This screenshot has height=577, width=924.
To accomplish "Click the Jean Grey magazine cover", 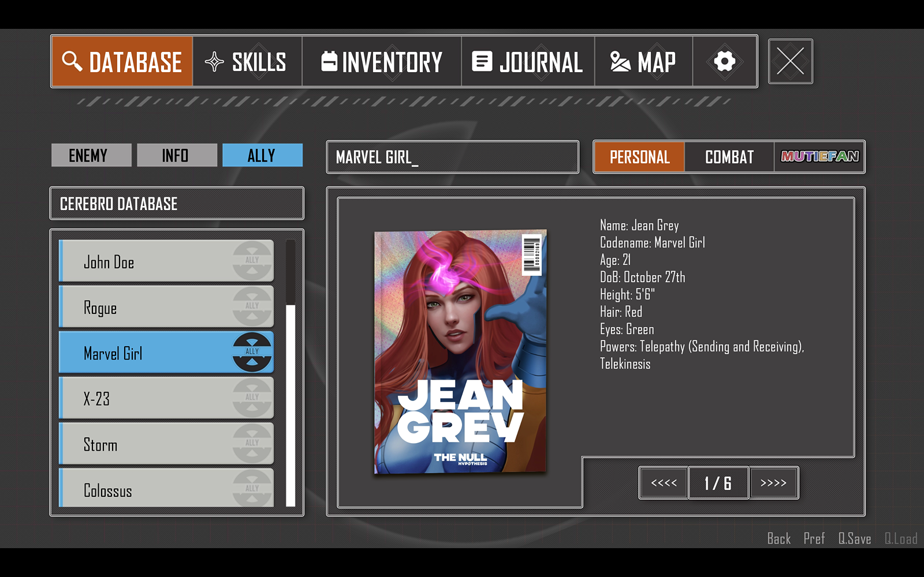I will pos(460,352).
